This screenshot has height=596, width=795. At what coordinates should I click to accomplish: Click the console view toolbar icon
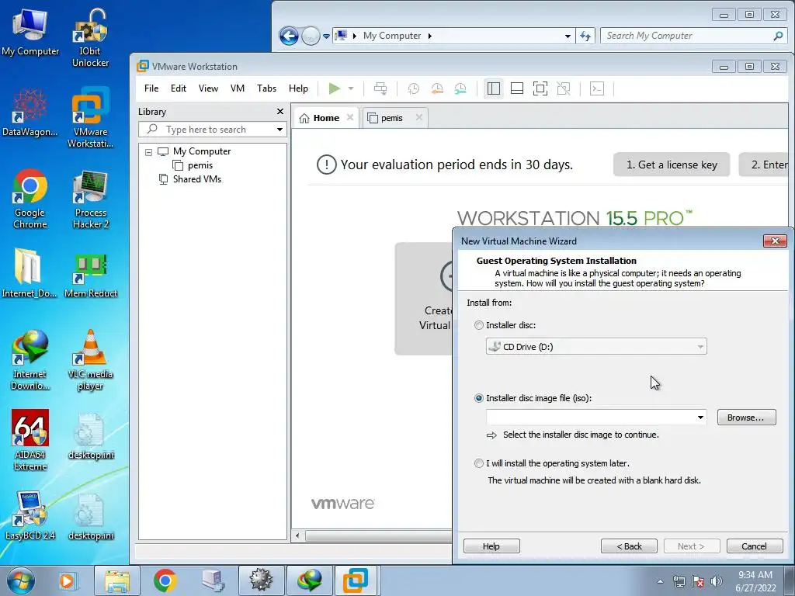coord(597,88)
